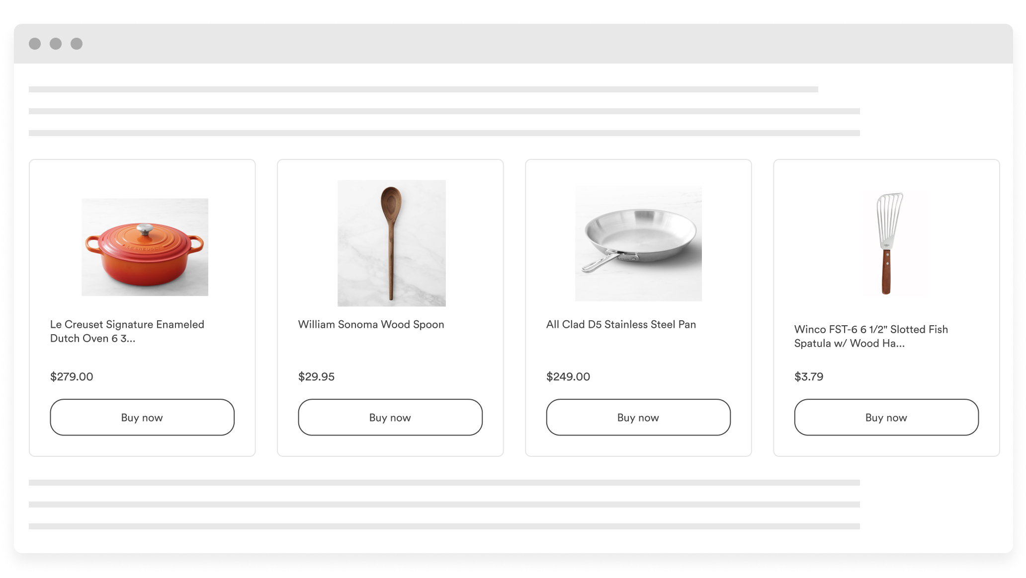
Task: Buy the William Sonoma Wood Spoon now
Action: [x=390, y=417]
